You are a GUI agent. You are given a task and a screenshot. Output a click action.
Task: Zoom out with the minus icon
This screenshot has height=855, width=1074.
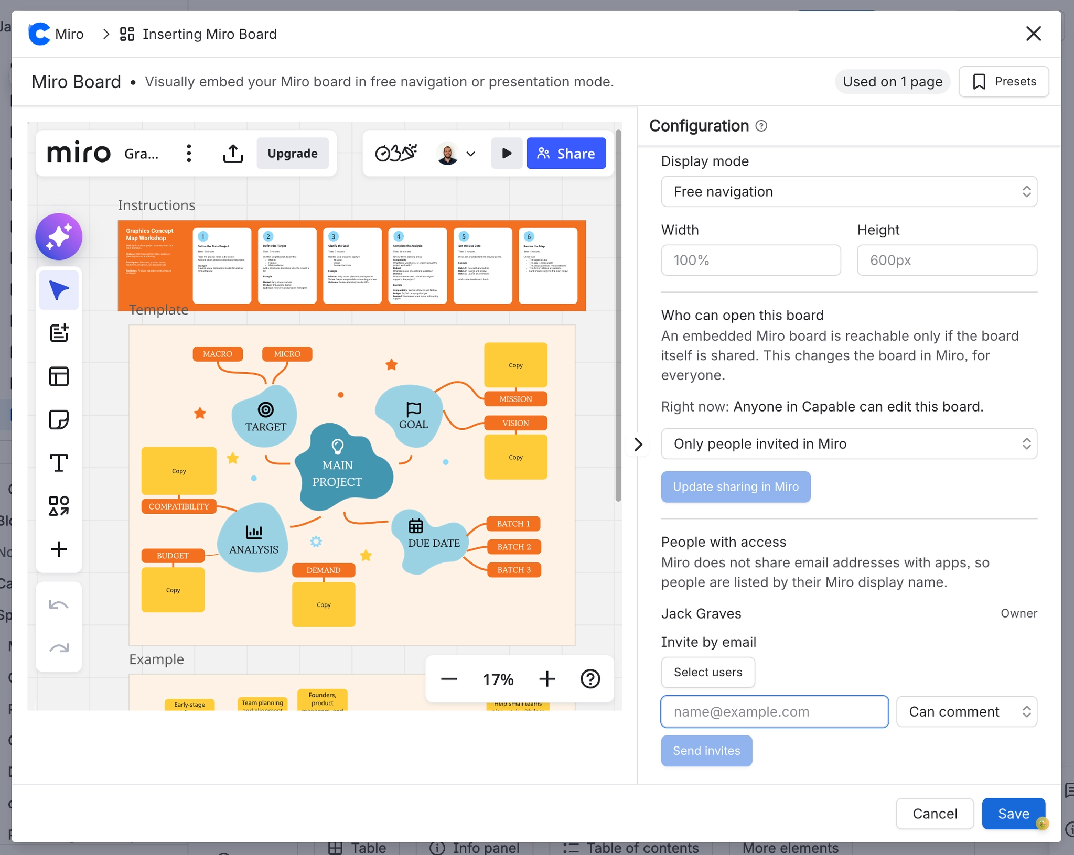tap(449, 679)
